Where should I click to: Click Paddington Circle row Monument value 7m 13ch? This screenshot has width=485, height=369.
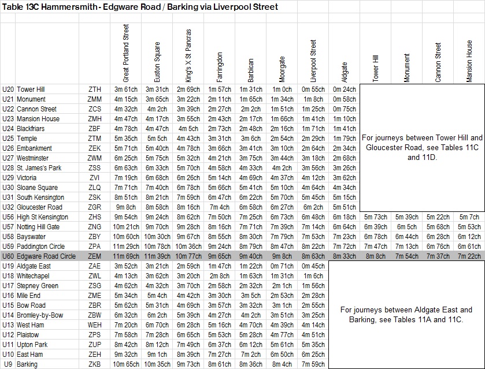coord(407,247)
